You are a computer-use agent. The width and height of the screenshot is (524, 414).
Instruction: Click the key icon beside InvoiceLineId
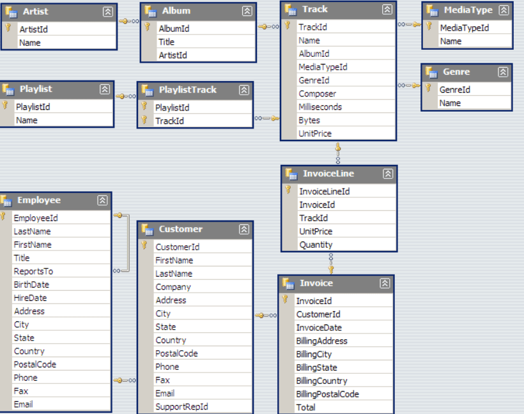pos(288,191)
